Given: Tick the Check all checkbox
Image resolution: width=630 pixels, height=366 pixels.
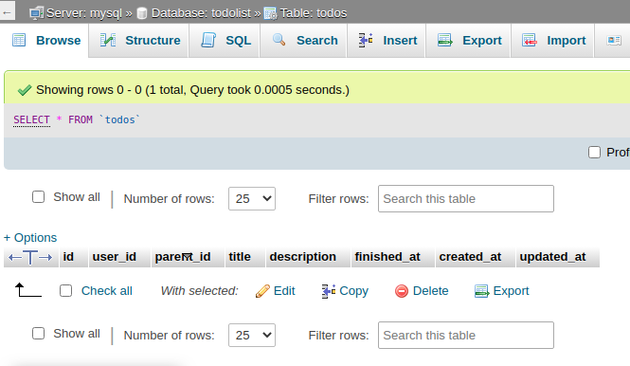Looking at the screenshot, I should [65, 291].
